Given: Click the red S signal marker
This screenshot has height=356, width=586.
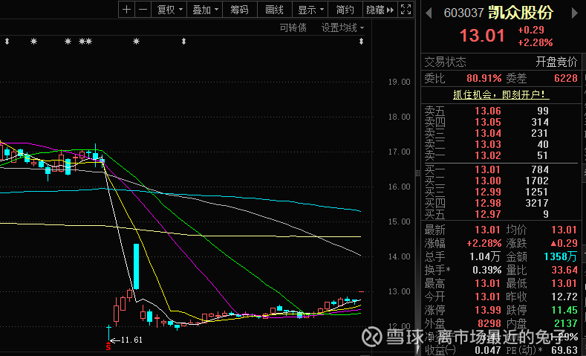Looking at the screenshot, I should (x=108, y=346).
